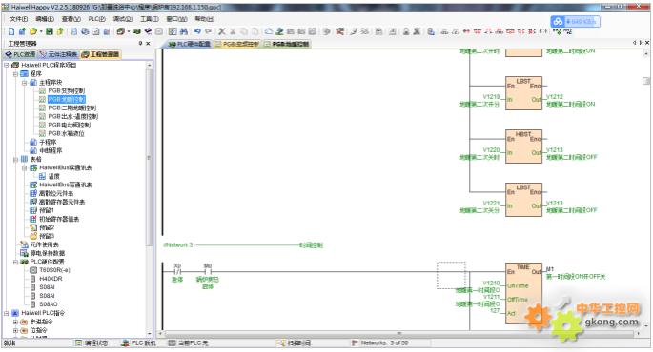Screen dimensions: 653x352
Task: Click the open folder icon in toolbar
Action: [33, 31]
